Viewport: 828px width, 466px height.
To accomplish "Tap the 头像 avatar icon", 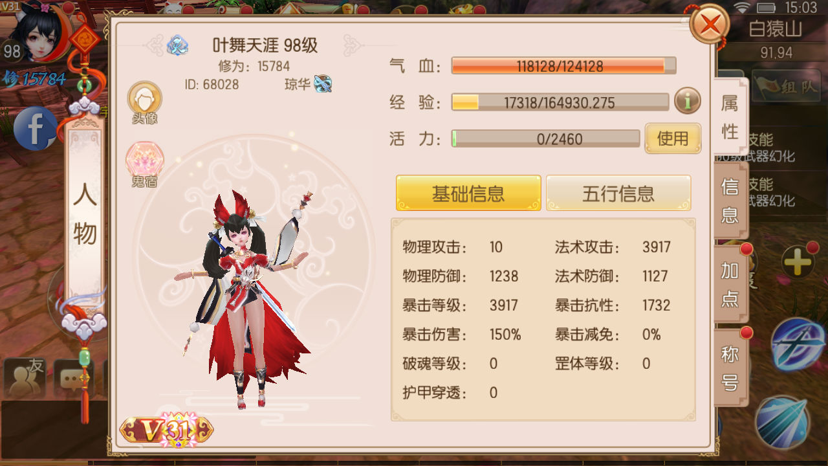I will click(144, 102).
